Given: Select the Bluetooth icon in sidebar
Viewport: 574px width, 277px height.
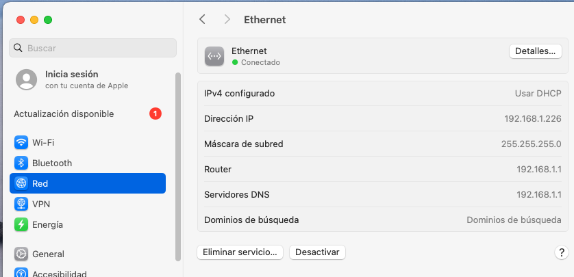Looking at the screenshot, I should coord(21,163).
